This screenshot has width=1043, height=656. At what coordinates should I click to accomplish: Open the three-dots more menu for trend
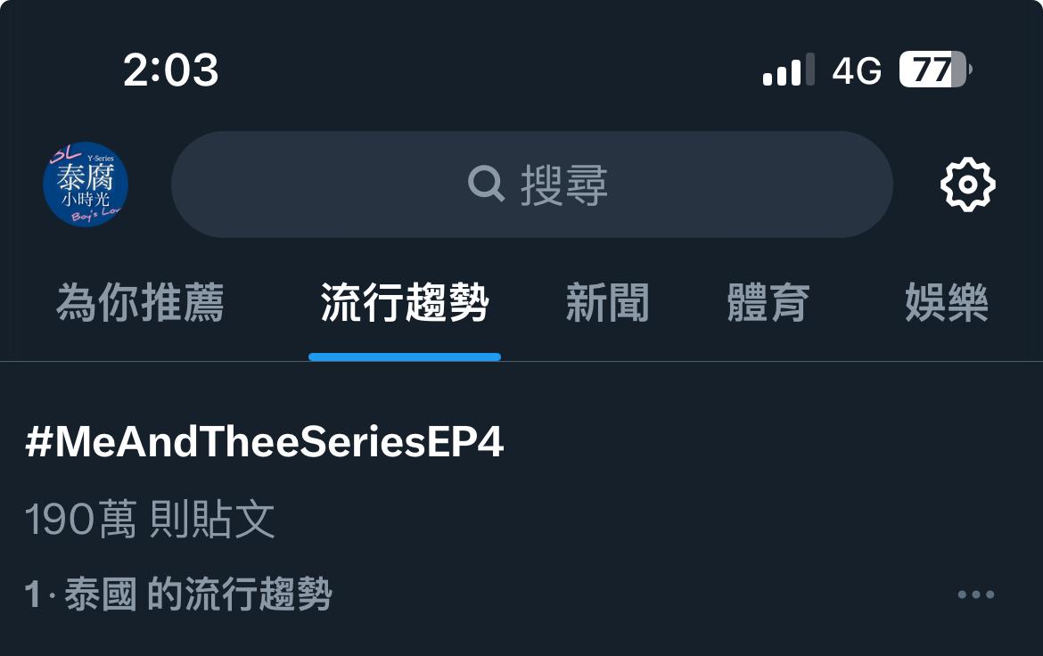pyautogui.click(x=976, y=594)
